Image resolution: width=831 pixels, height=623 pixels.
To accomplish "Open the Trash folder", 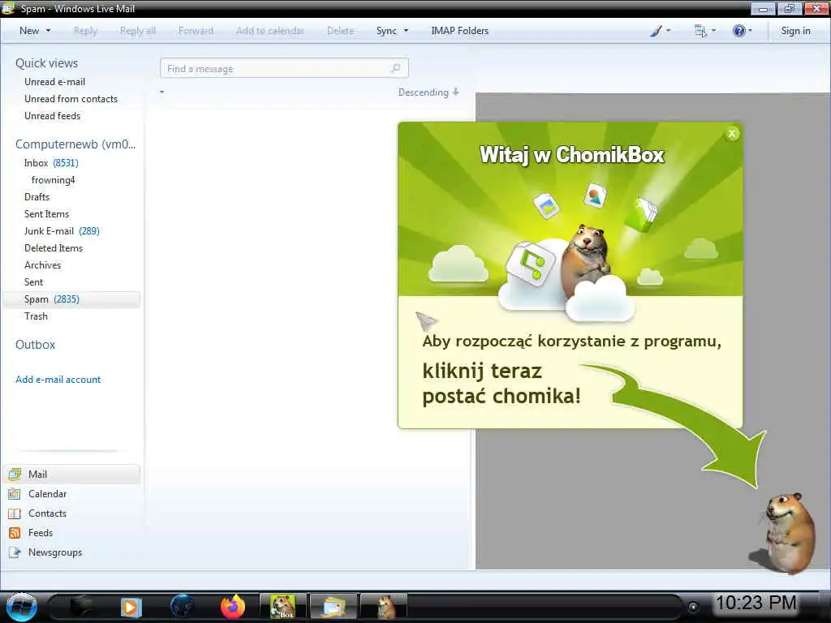I will (x=36, y=316).
